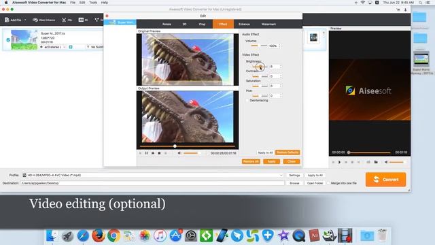Click the Open Folder button
Viewport: 435px width, 245px height.
[315, 183]
